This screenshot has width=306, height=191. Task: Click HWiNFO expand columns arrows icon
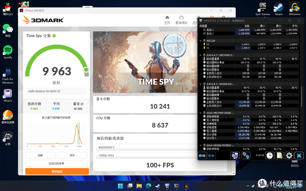(202, 156)
